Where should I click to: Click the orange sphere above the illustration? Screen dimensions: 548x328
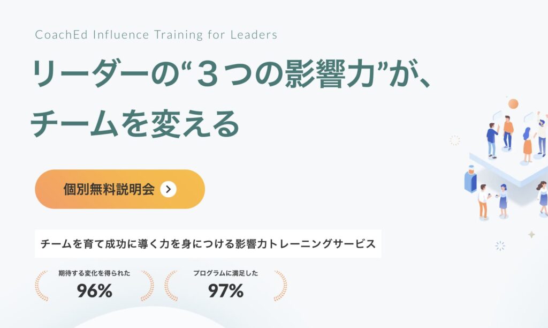pyautogui.click(x=513, y=103)
